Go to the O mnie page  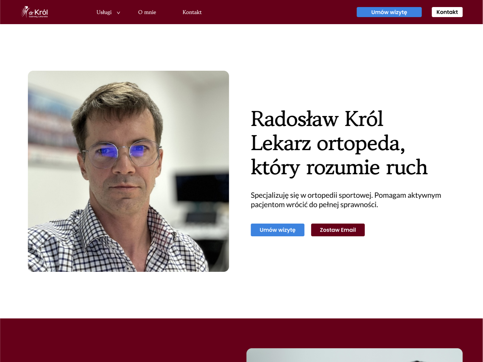click(x=147, y=12)
